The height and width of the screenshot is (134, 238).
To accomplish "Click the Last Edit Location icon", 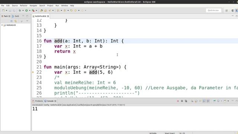I will point(71,10).
